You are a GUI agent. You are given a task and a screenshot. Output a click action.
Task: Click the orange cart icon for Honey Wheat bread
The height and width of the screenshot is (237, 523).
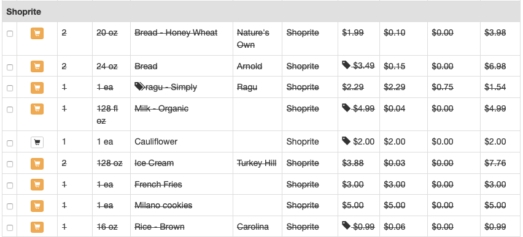coord(37,33)
